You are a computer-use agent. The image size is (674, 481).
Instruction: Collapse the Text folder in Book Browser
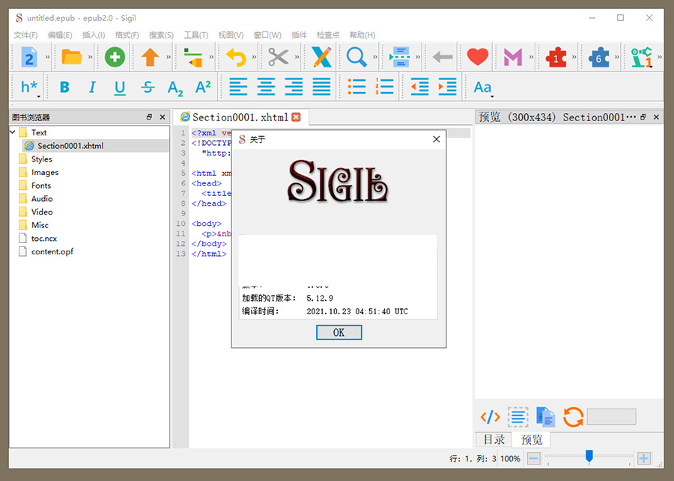click(13, 132)
